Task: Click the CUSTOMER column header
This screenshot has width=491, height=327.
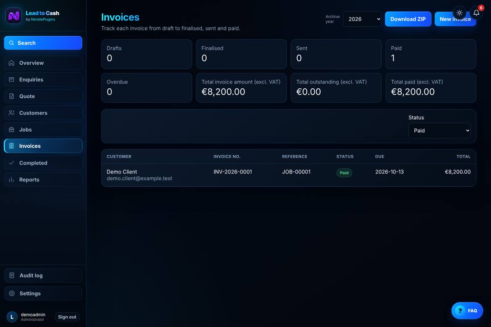Action: click(119, 157)
